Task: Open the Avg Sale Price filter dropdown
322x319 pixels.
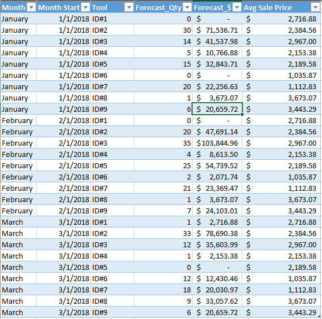Action: 315,8
